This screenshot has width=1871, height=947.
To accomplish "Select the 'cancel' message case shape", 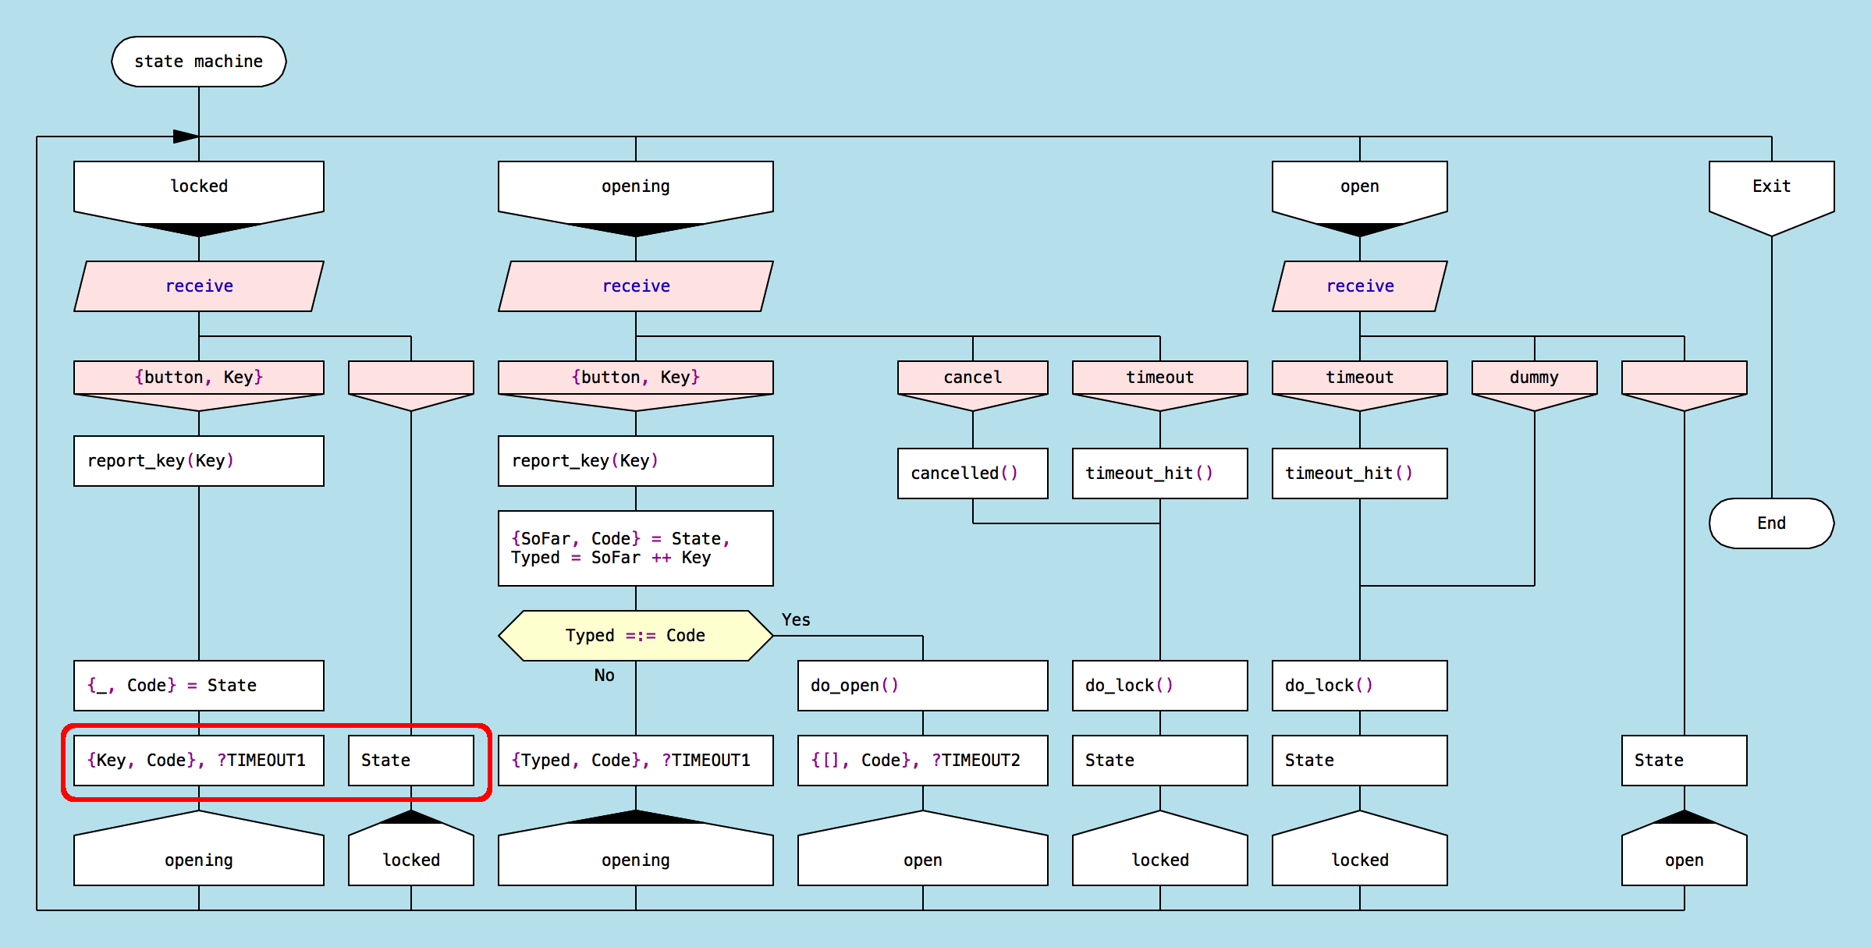I will [972, 378].
